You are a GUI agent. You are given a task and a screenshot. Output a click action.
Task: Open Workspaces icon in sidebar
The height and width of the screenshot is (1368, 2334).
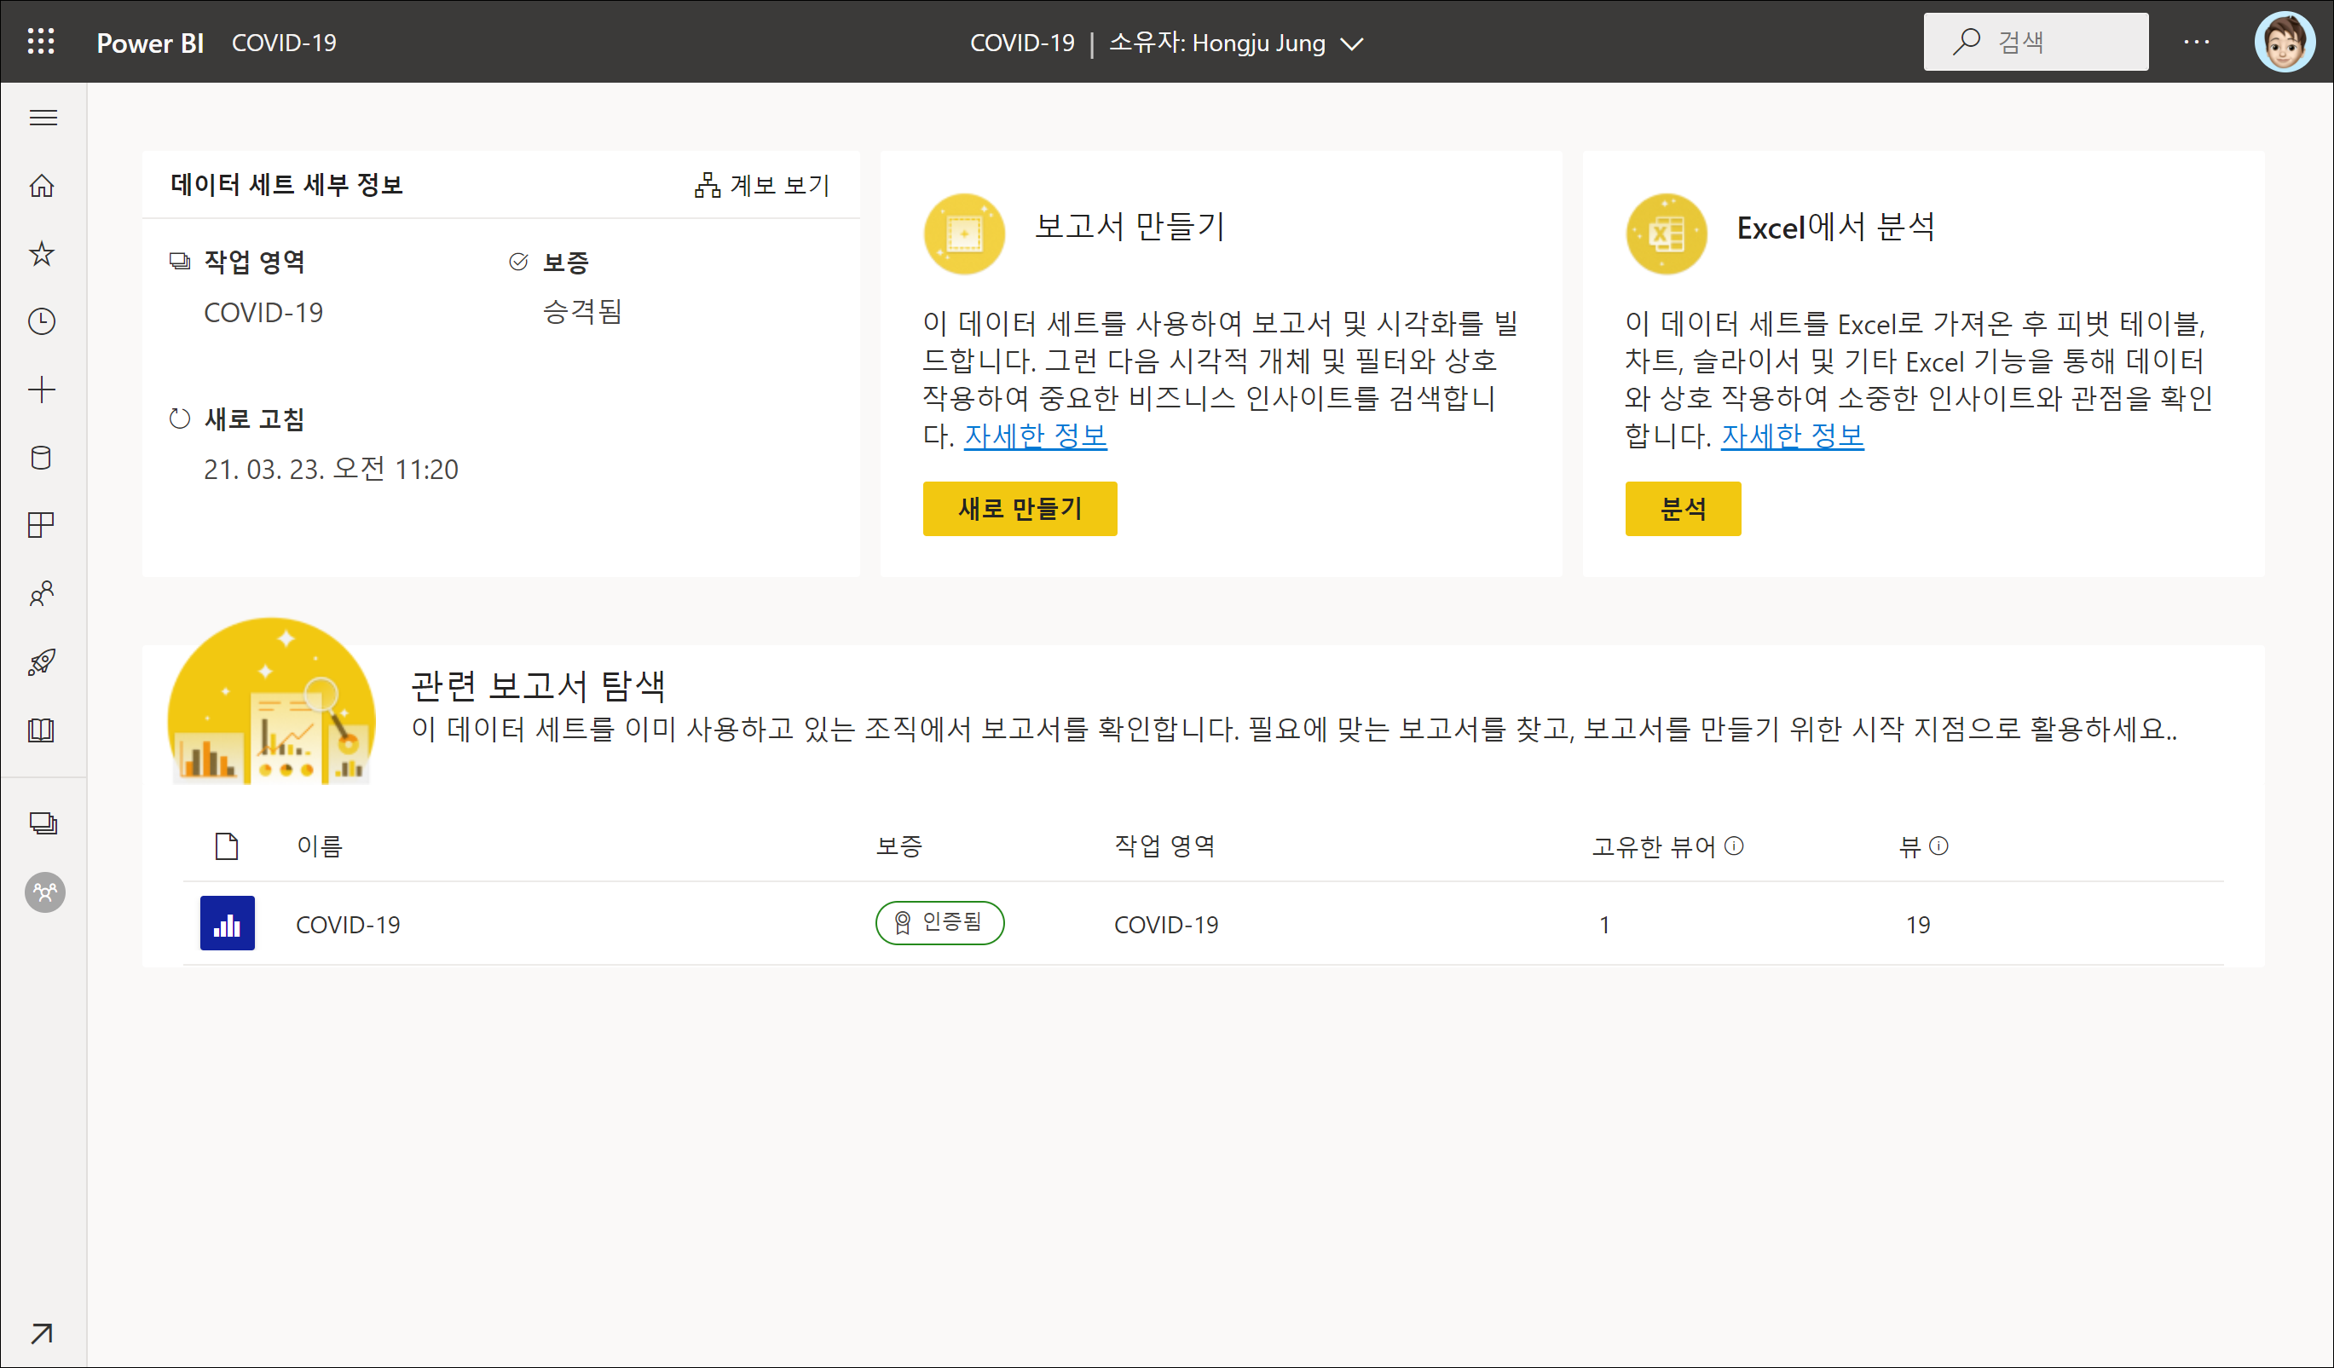43,823
